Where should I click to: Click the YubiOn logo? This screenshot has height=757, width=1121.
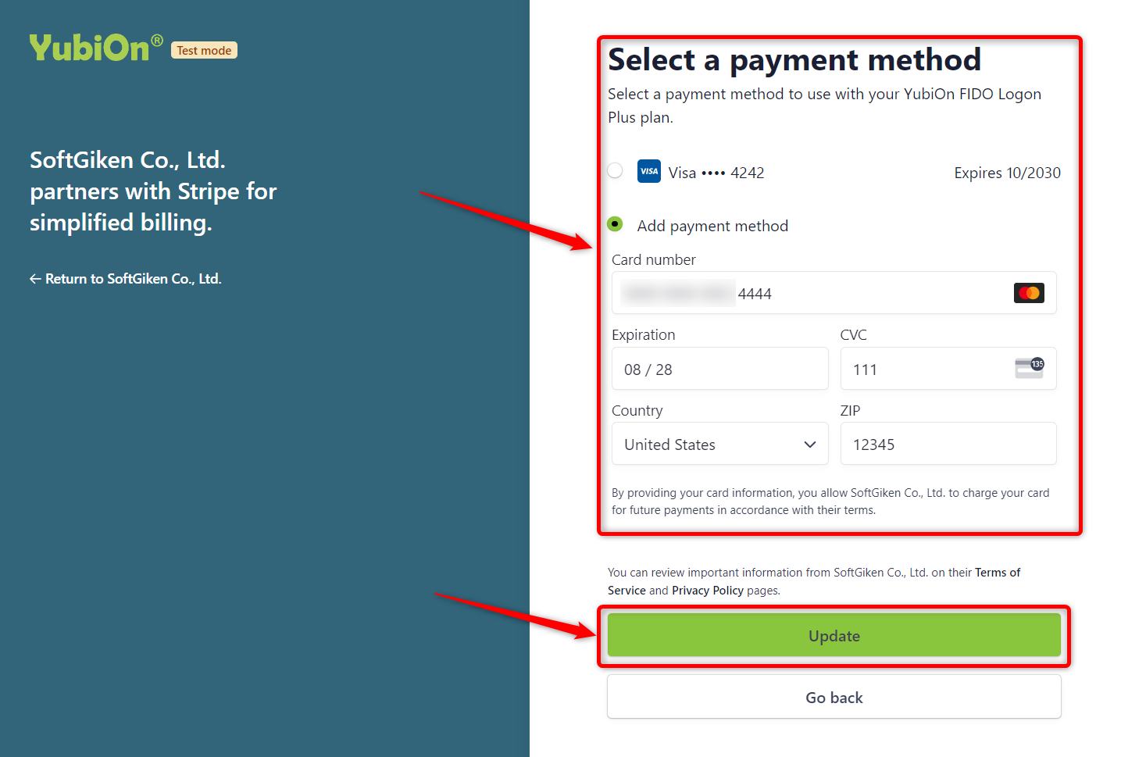coord(96,48)
